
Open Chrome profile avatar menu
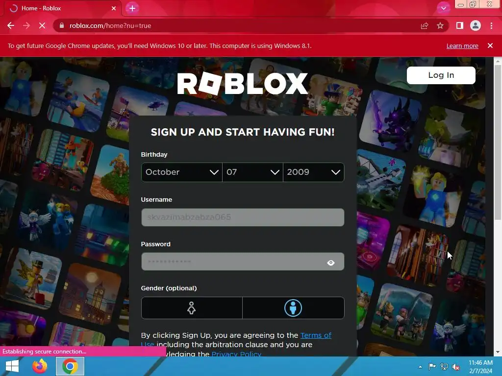(x=476, y=25)
